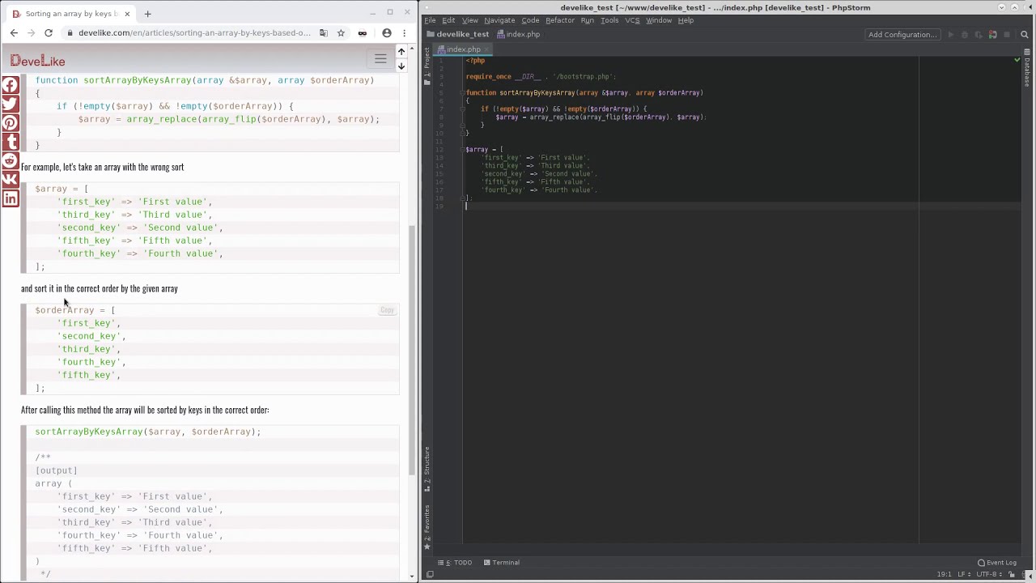Click the page scroll-up arrow button
Screen dimensions: 1036x583
tap(401, 52)
